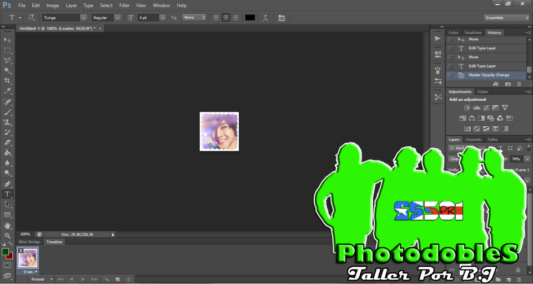Open the Filter menu
533x284 pixels.
click(x=124, y=6)
